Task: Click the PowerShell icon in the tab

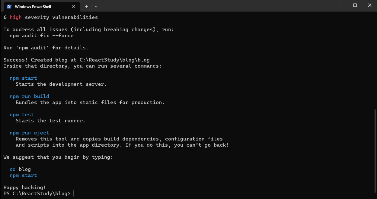Action: 9,6
